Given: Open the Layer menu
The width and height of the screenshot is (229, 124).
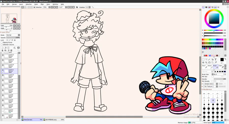Looking at the screenshot, I should click(21, 4).
